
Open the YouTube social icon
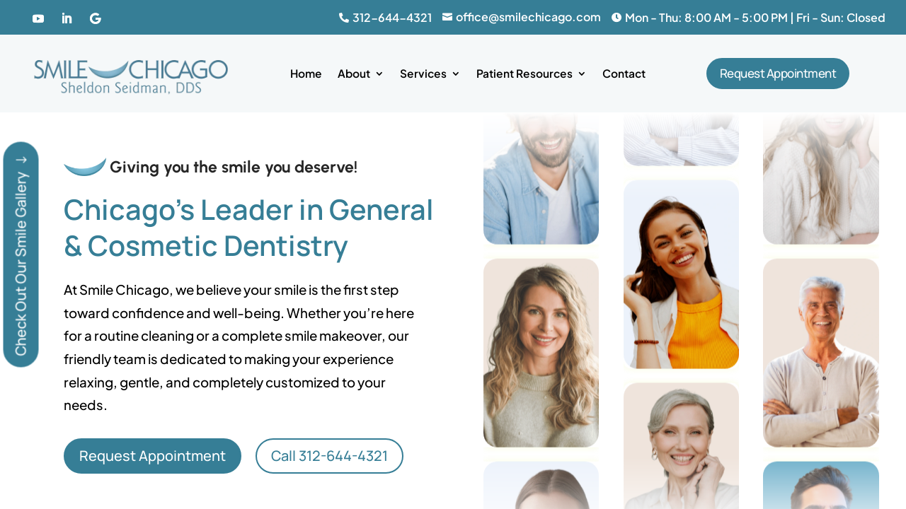pyautogui.click(x=38, y=18)
